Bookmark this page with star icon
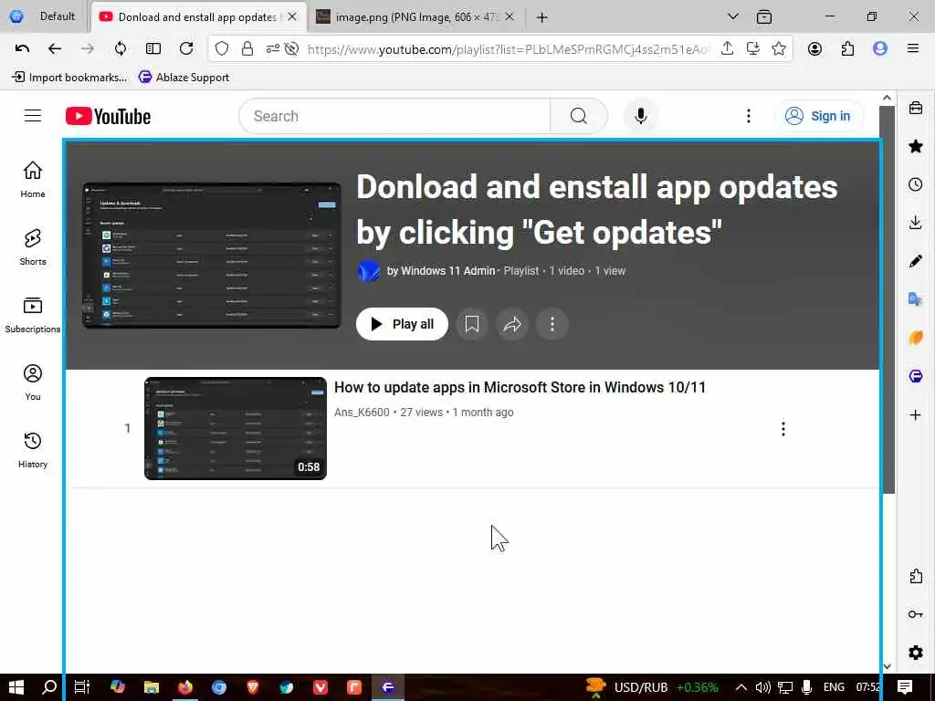Screen dimensions: 935x701 (x=779, y=49)
